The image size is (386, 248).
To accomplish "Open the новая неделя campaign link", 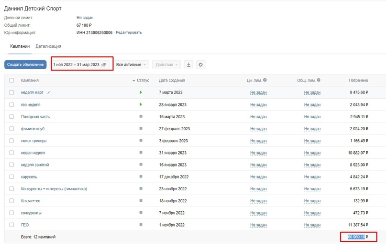I will (x=33, y=153).
